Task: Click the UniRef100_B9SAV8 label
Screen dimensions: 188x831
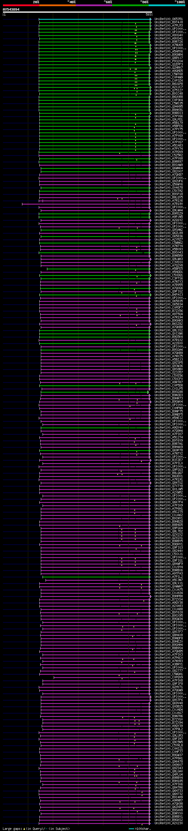Action: [168, 810]
